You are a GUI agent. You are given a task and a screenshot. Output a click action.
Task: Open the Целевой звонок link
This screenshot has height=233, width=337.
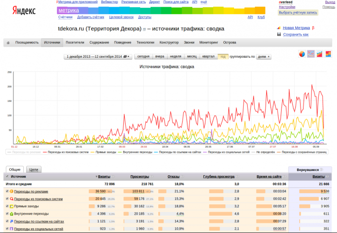pyautogui.click(x=121, y=17)
